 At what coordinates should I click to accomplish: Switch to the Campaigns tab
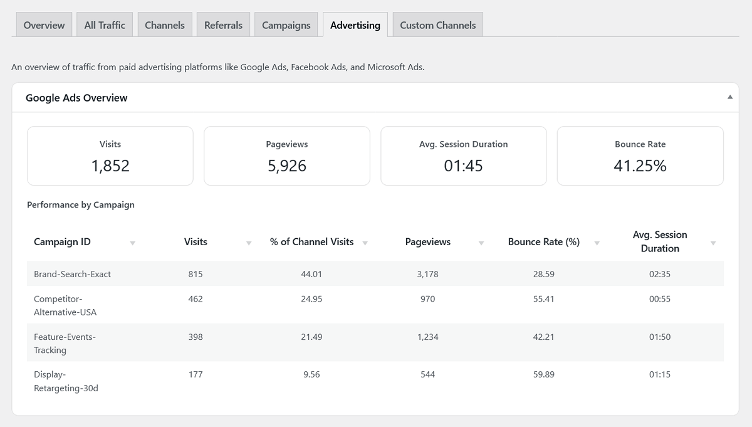pyautogui.click(x=286, y=24)
